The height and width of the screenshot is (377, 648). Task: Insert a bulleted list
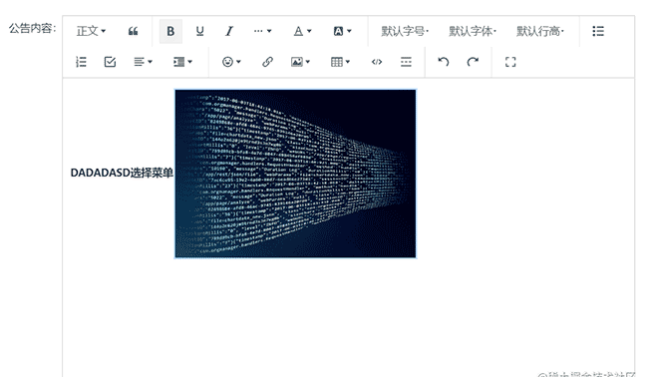(598, 31)
